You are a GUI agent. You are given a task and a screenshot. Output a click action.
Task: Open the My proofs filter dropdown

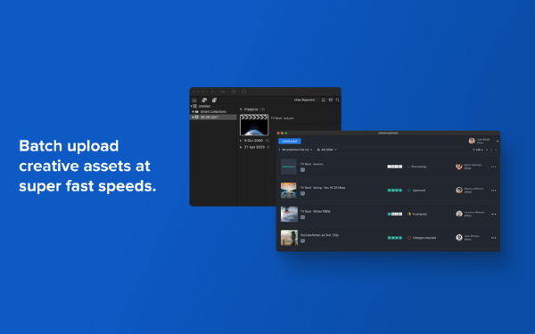295,150
